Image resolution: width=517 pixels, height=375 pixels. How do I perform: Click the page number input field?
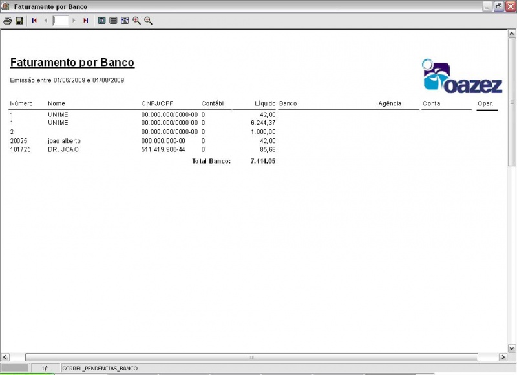(61, 21)
